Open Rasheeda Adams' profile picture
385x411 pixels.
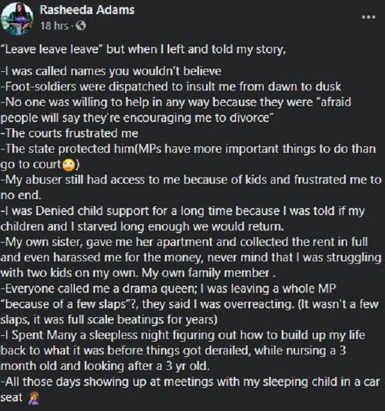pos(17,18)
